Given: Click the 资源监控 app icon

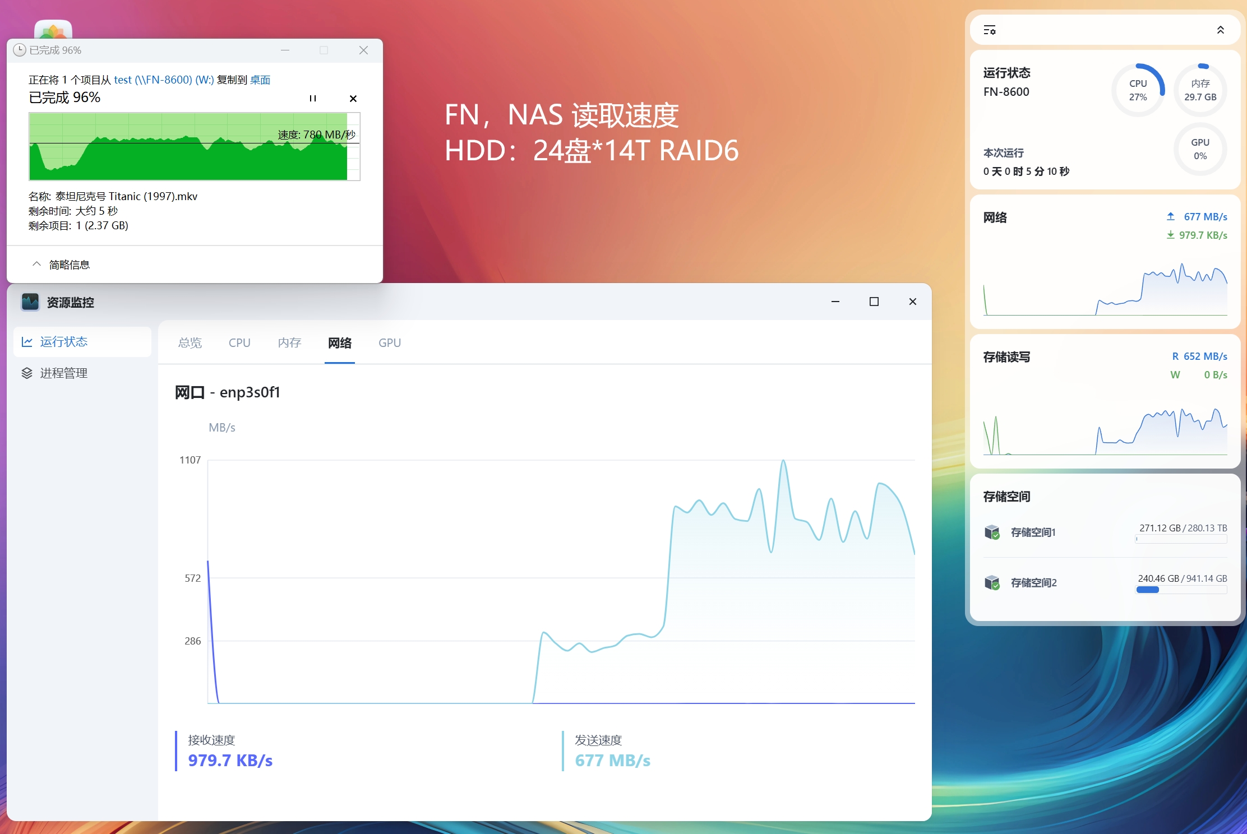Looking at the screenshot, I should (30, 302).
